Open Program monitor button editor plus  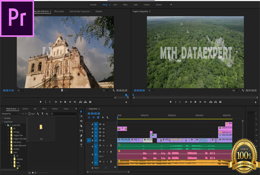click(256, 102)
